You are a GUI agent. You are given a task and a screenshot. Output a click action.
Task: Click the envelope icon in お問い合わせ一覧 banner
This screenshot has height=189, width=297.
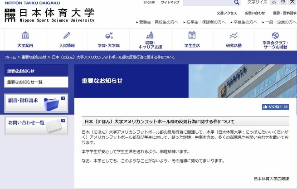[54, 126]
